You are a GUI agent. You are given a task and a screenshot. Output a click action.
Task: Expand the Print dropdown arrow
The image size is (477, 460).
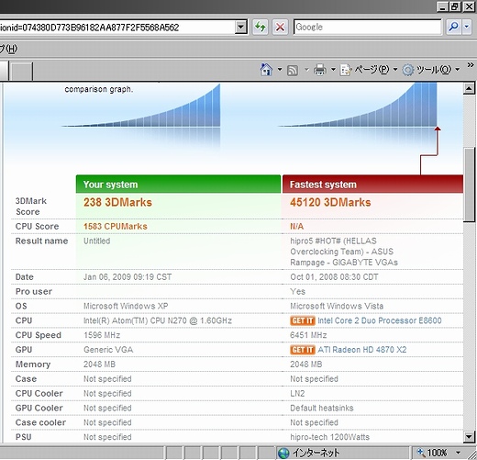333,70
